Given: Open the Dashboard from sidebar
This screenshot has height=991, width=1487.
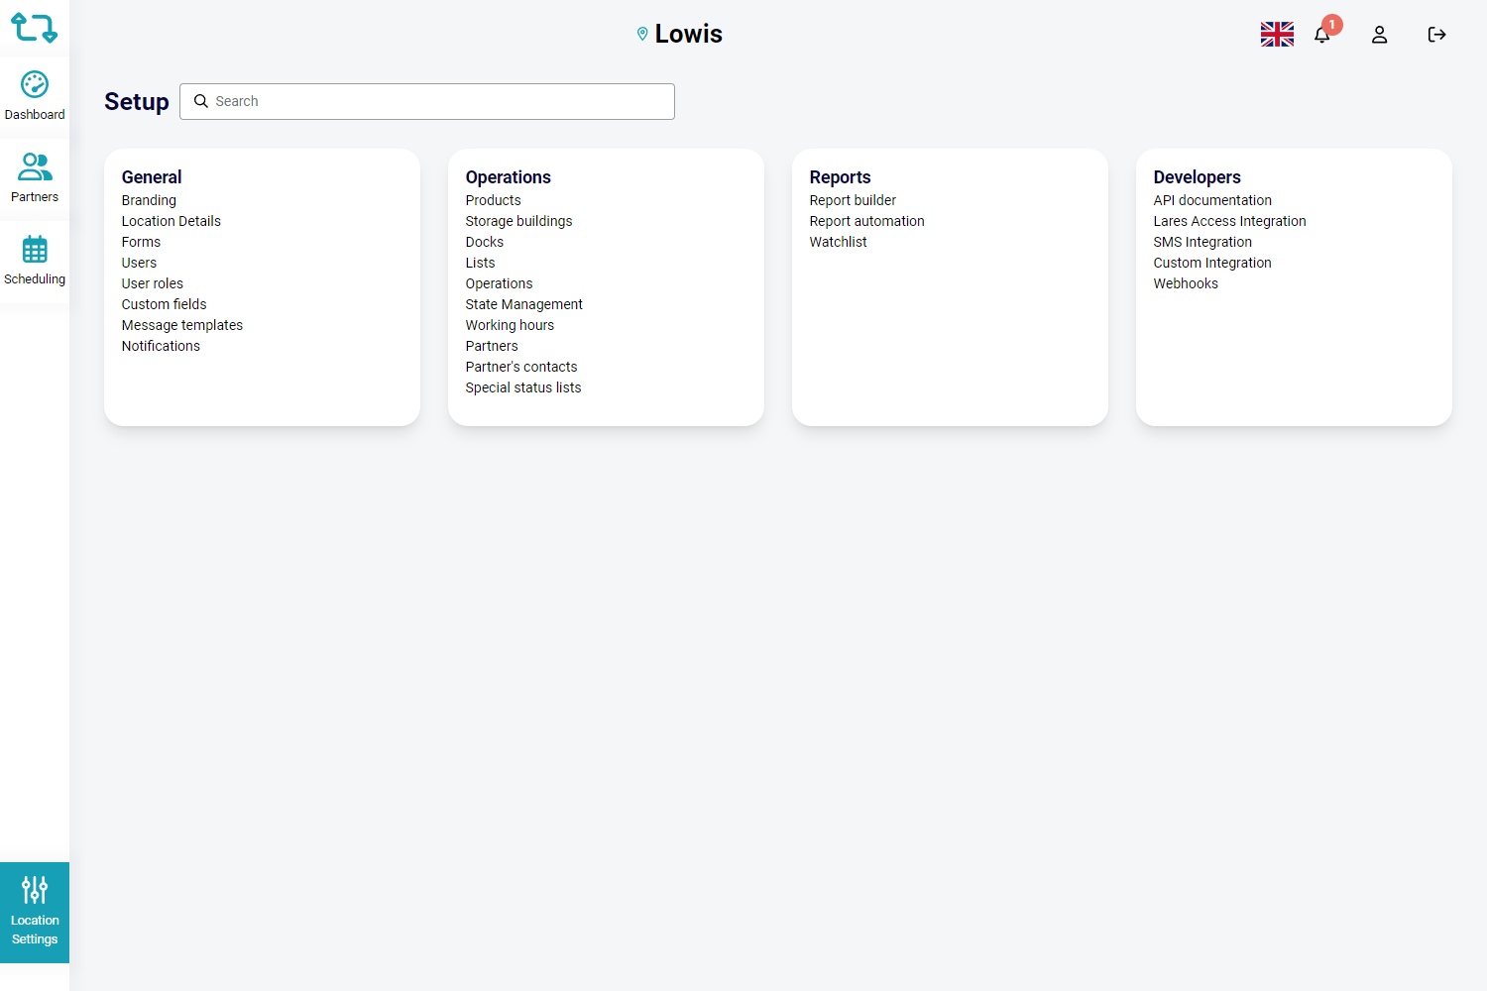Looking at the screenshot, I should (x=35, y=97).
